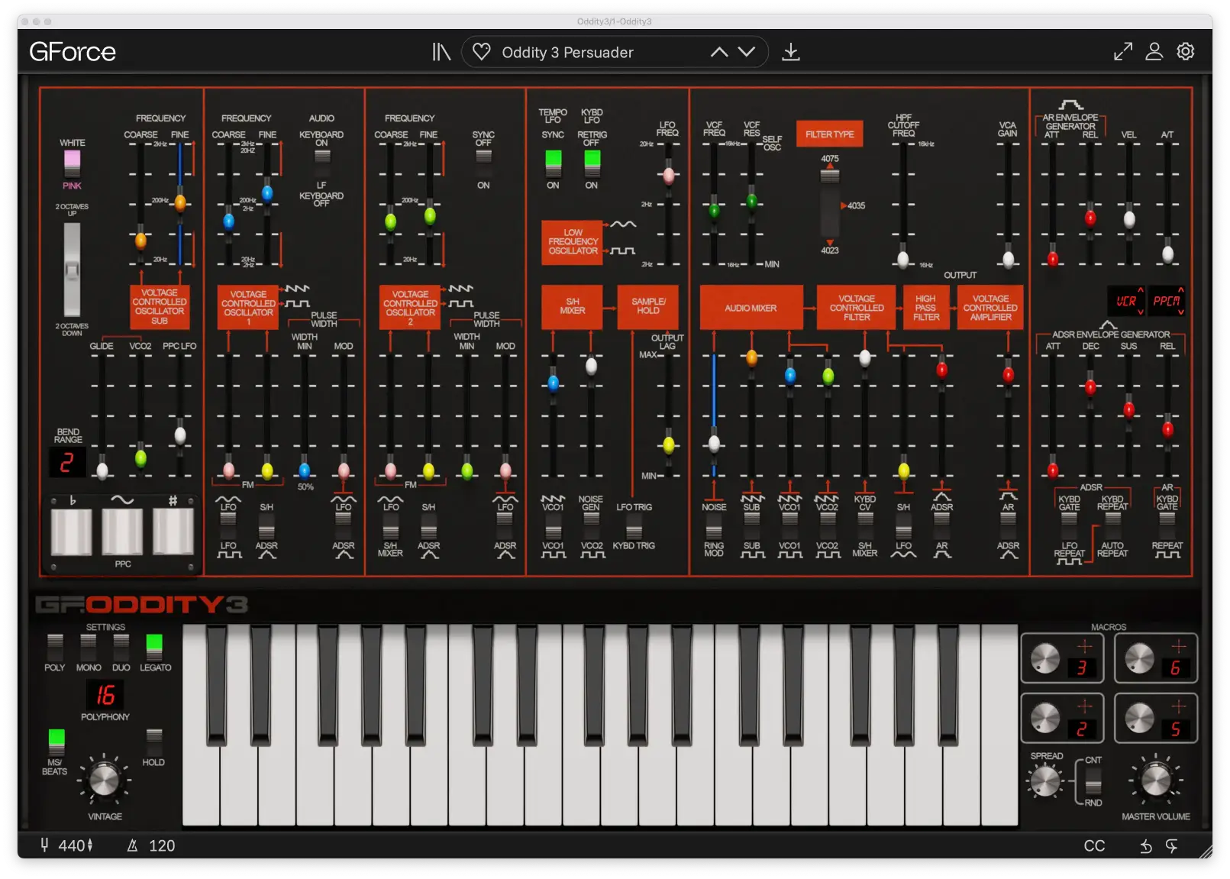Click the 440 tuning value stepper
The height and width of the screenshot is (879, 1230).
[90, 845]
